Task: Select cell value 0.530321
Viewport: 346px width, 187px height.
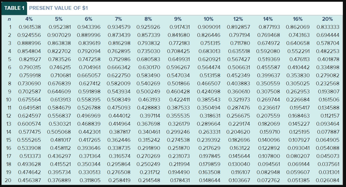Action: click(x=60, y=124)
